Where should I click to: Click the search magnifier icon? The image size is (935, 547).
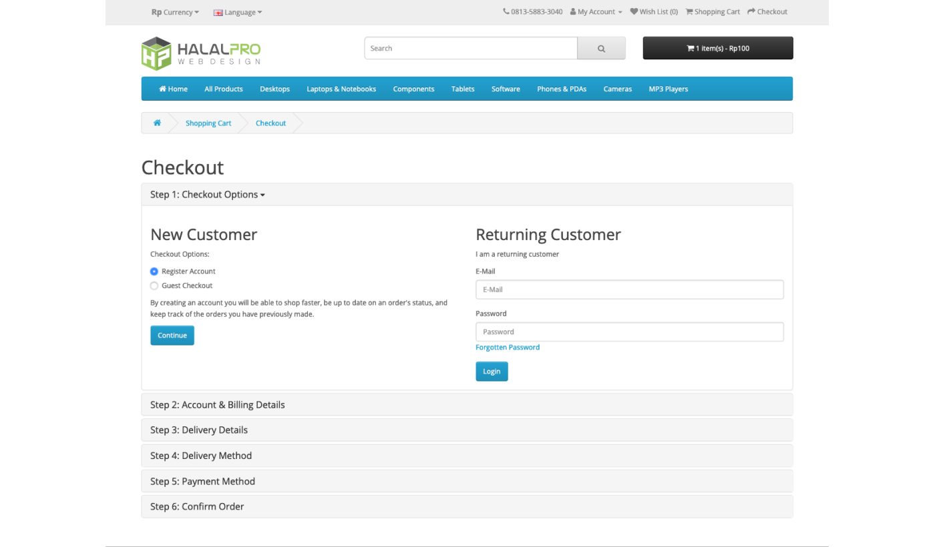(x=600, y=48)
